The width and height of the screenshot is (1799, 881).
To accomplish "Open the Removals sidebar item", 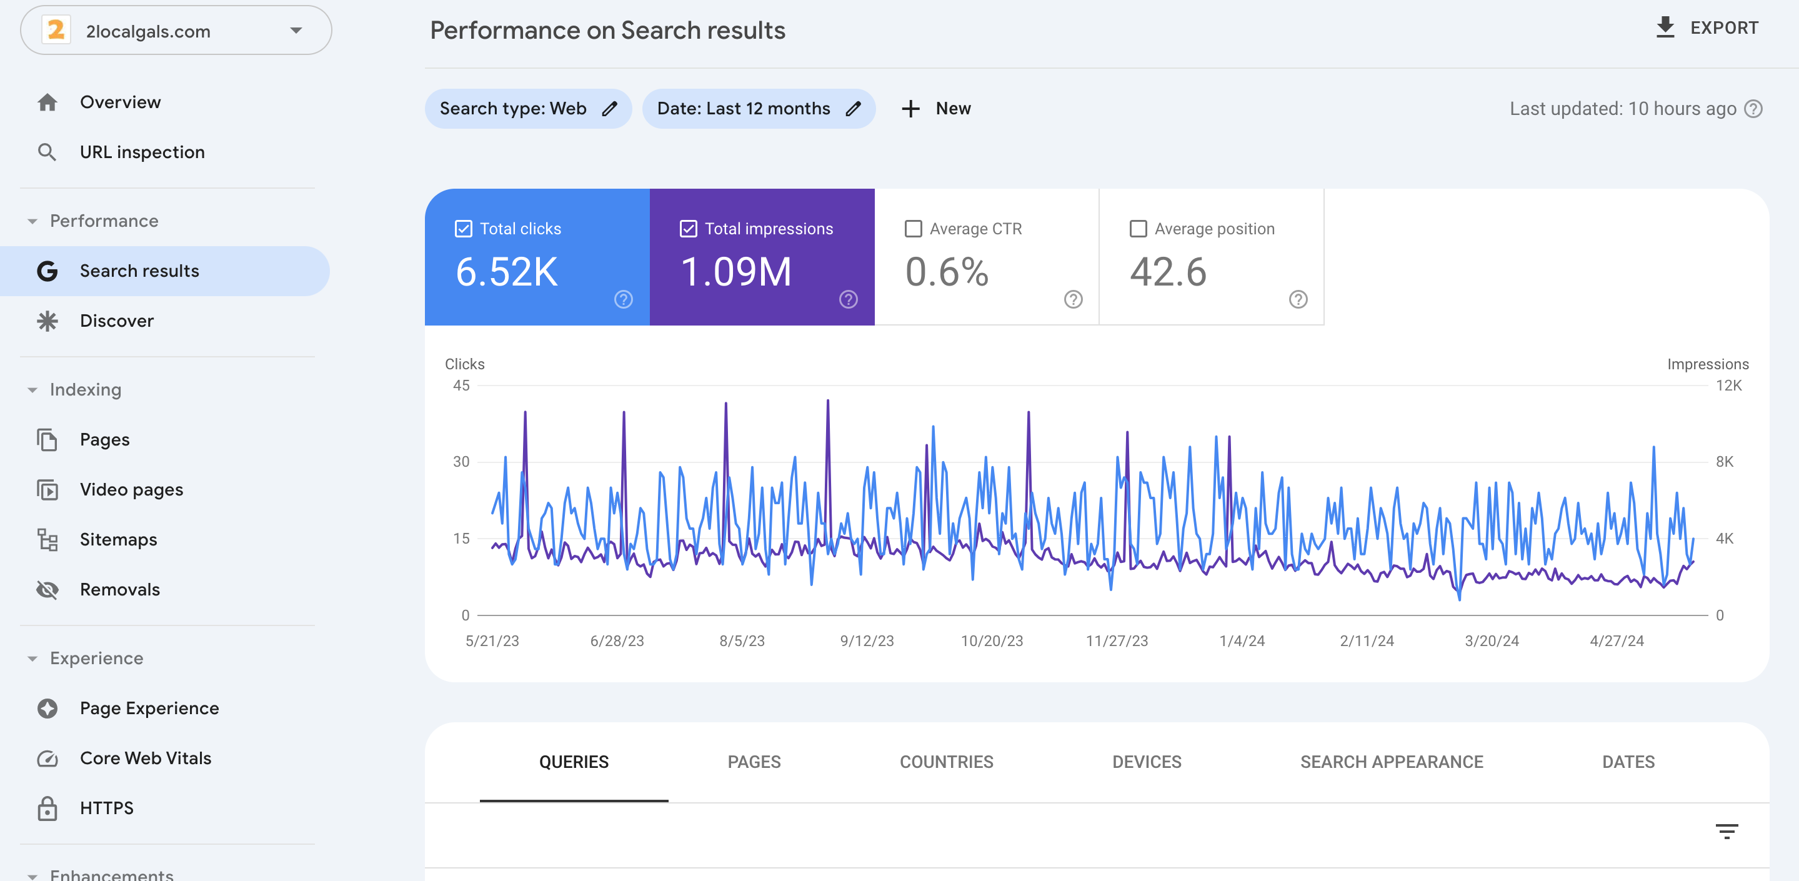I will click(119, 589).
